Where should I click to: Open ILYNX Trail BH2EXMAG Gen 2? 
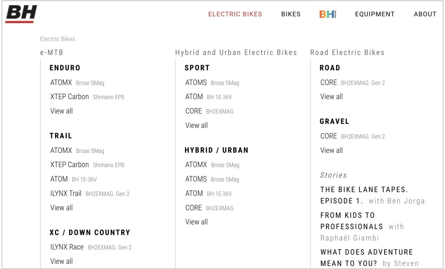tap(90, 193)
